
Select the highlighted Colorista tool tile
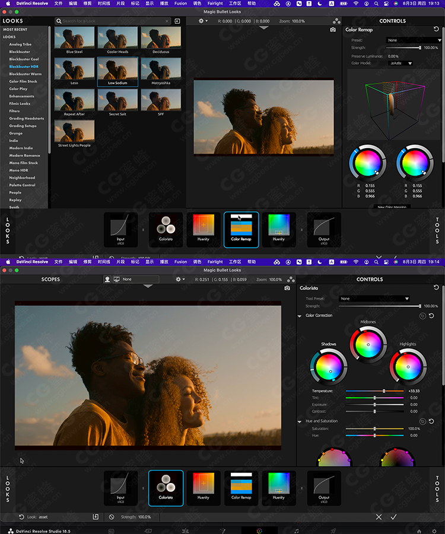click(166, 488)
